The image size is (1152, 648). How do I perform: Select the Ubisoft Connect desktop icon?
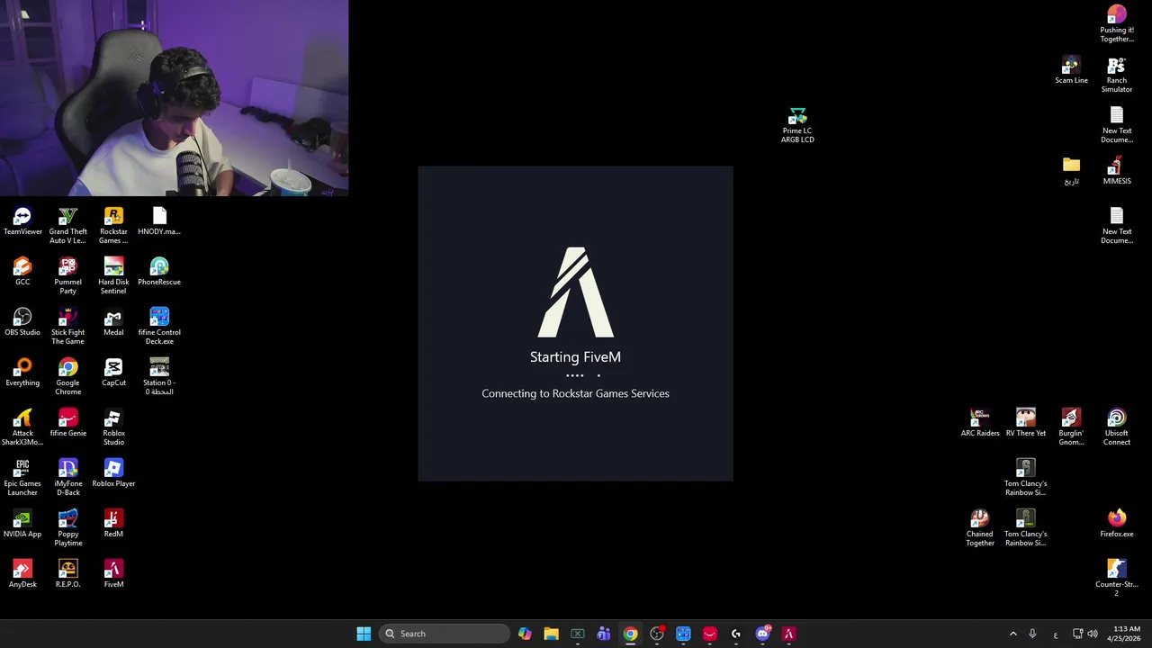click(1117, 427)
